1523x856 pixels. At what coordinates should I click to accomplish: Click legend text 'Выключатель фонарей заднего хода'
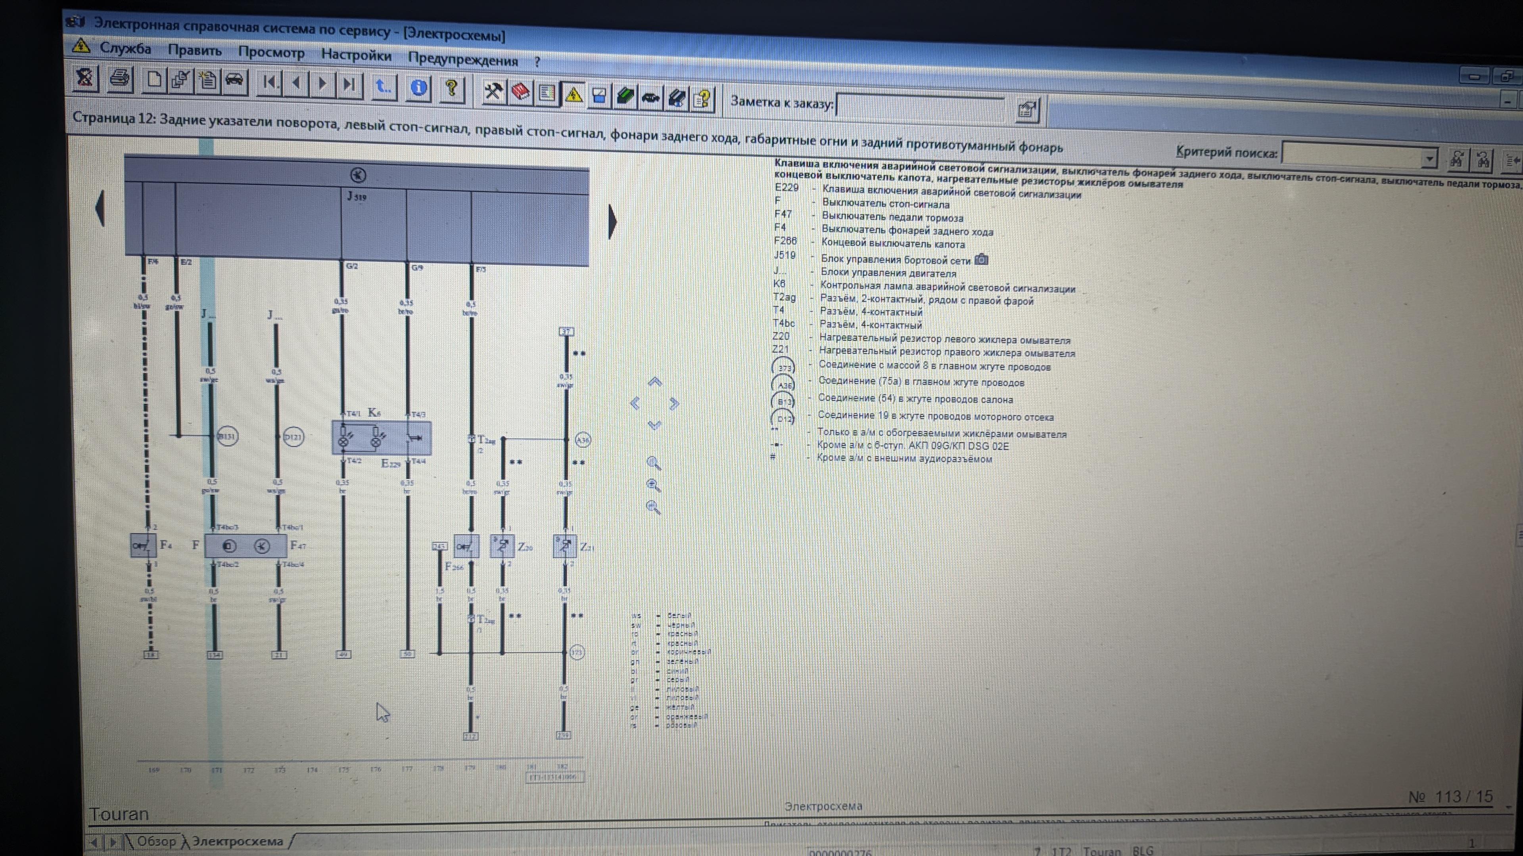[907, 230]
